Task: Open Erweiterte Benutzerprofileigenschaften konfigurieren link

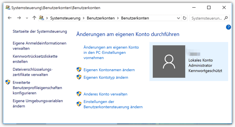Action: pyautogui.click(x=37, y=88)
